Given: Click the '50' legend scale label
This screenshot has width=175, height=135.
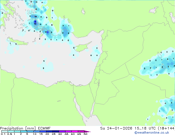Looking at the screenshot, I should point(85,134).
